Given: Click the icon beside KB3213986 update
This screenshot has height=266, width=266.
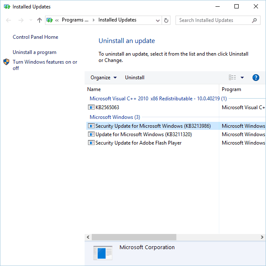Looking at the screenshot, I should tap(91, 126).
